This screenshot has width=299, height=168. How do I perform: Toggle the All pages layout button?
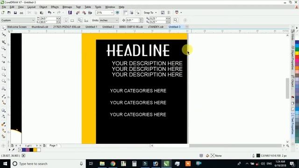tap(80, 20)
